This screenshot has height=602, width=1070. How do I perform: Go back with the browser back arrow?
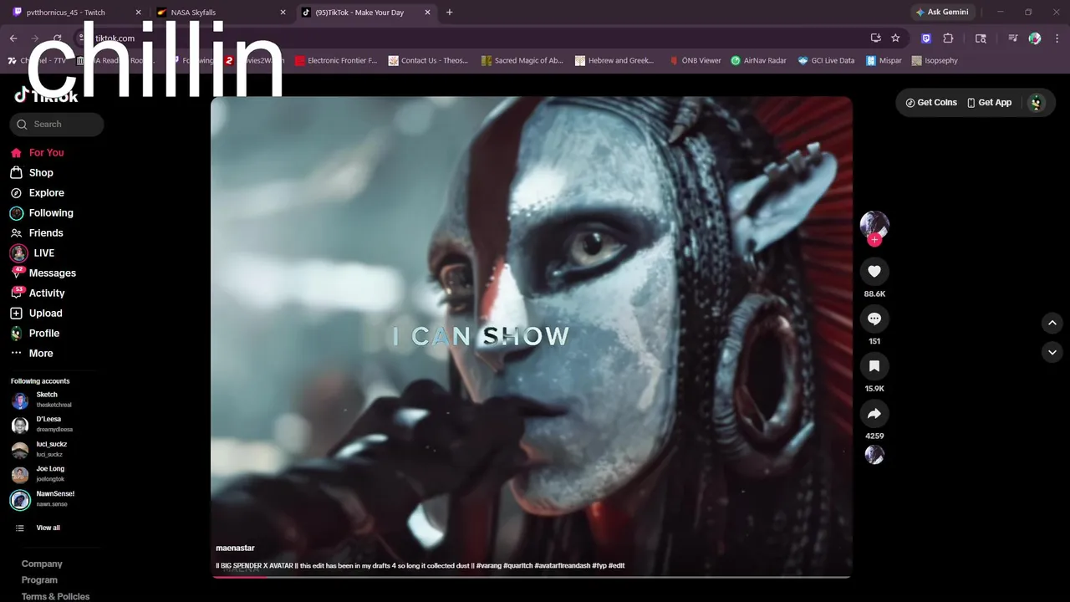point(13,38)
